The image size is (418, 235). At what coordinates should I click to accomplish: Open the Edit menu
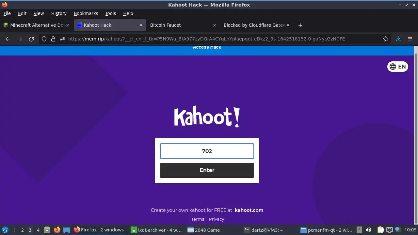[22, 13]
